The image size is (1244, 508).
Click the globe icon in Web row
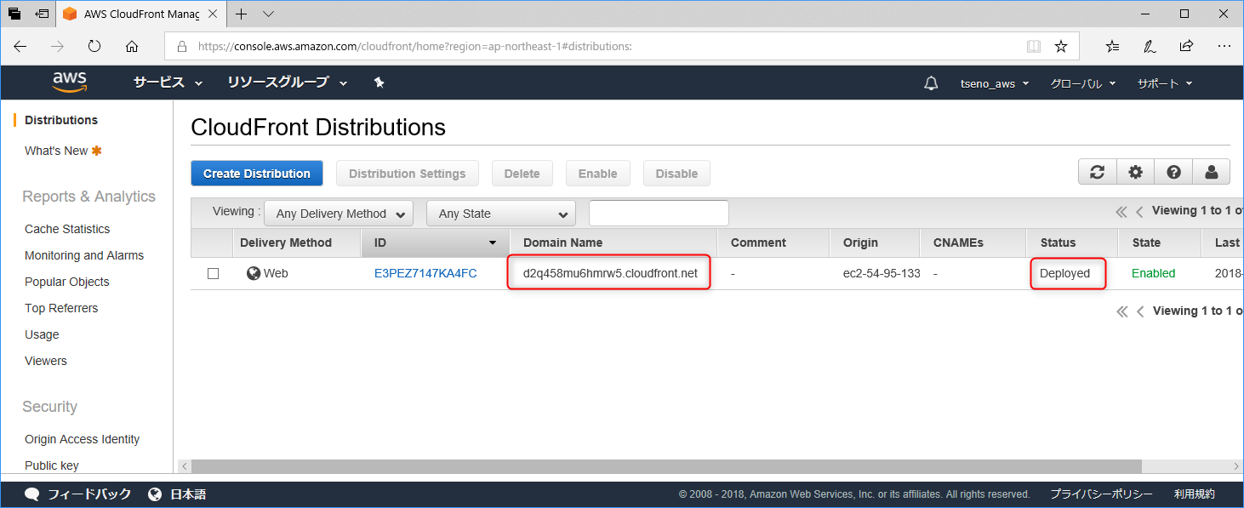[x=254, y=273]
